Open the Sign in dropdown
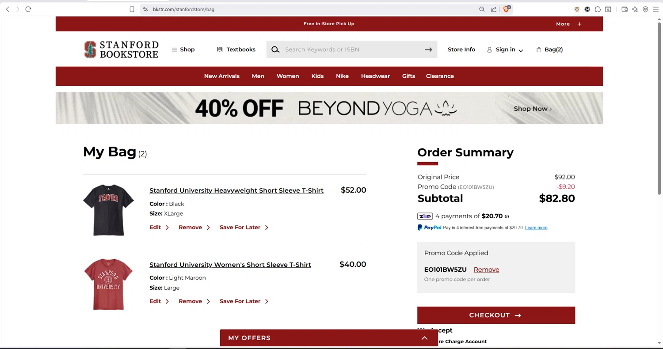This screenshot has height=349, width=663. click(x=505, y=49)
